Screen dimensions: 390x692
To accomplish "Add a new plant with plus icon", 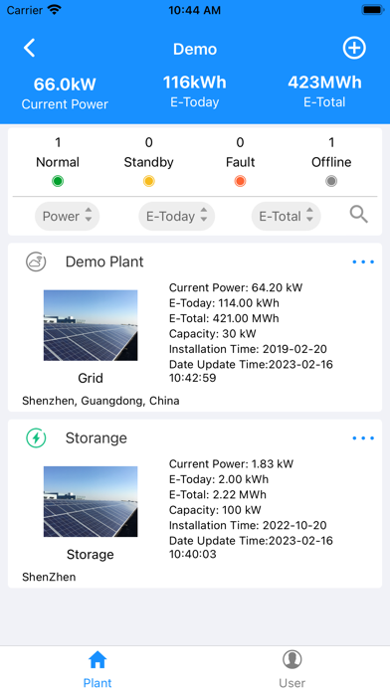I will (354, 48).
